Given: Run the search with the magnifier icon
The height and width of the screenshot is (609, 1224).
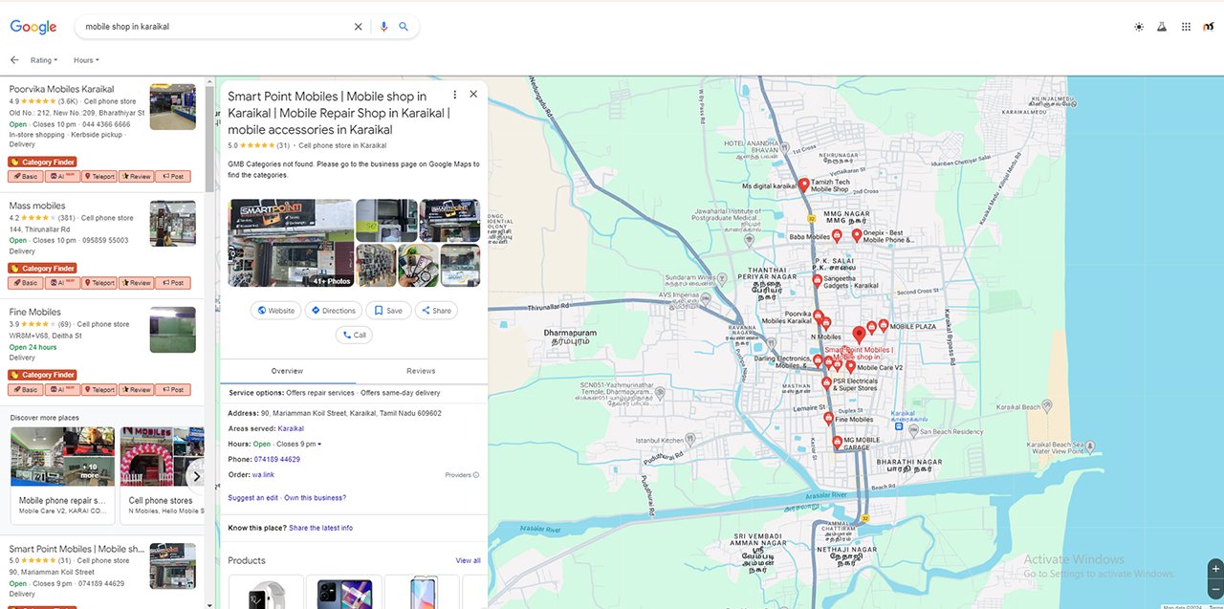Looking at the screenshot, I should 404,27.
